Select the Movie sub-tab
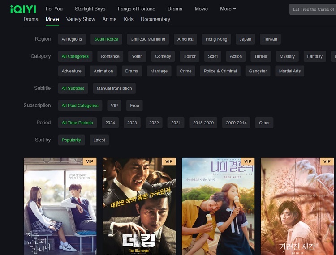Screen dimensions: 336x255 pyautogui.click(x=52, y=19)
